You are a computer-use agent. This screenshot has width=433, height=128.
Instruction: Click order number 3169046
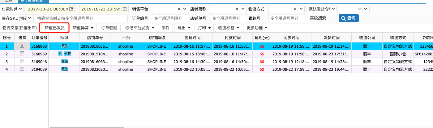click(39, 62)
